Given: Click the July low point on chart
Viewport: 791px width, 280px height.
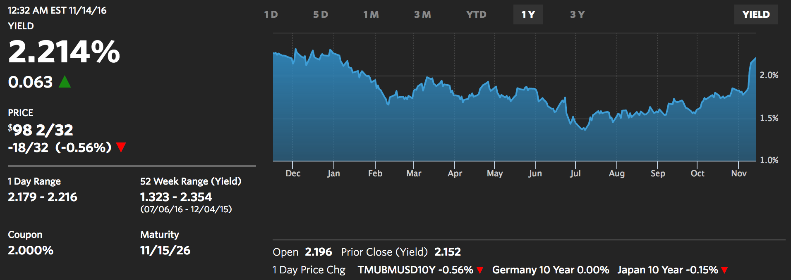Looking at the screenshot, I should click(584, 130).
